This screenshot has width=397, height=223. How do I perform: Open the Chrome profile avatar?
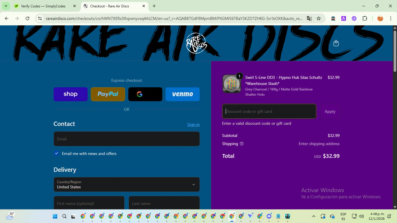(380, 19)
